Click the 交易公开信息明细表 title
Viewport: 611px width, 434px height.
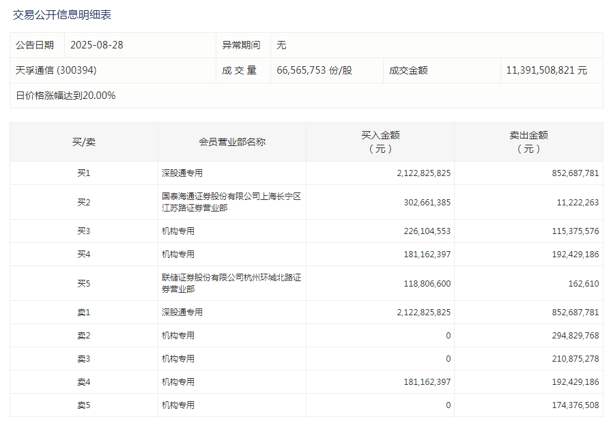[62, 15]
